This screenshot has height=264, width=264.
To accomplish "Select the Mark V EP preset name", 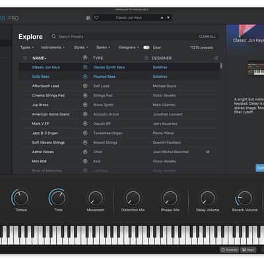I will 40,123.
